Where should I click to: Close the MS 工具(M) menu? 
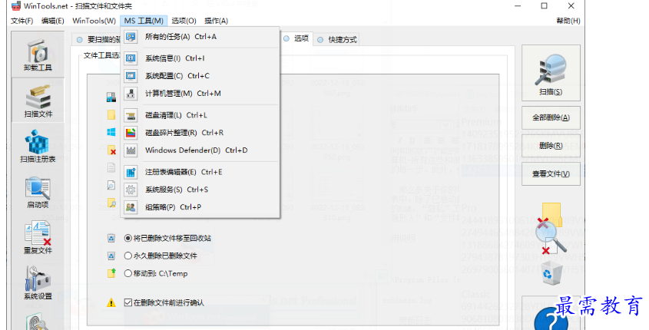tap(144, 21)
